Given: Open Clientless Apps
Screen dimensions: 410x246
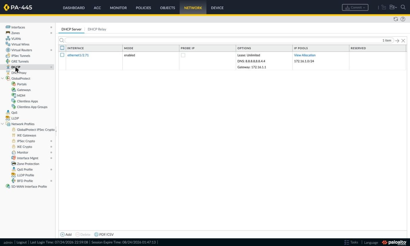Looking at the screenshot, I should point(28,101).
